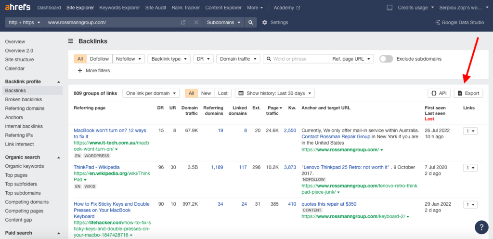Show only New backlinks
The width and height of the screenshot is (493, 239).
[x=206, y=93]
